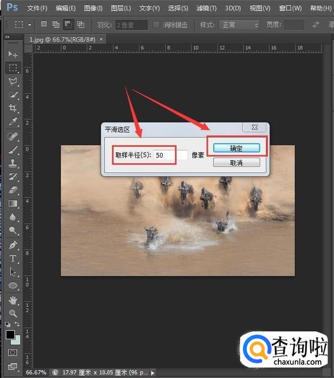This screenshot has width=334, height=378.
Task: Click the 确定 button in the dialog
Action: [236, 148]
